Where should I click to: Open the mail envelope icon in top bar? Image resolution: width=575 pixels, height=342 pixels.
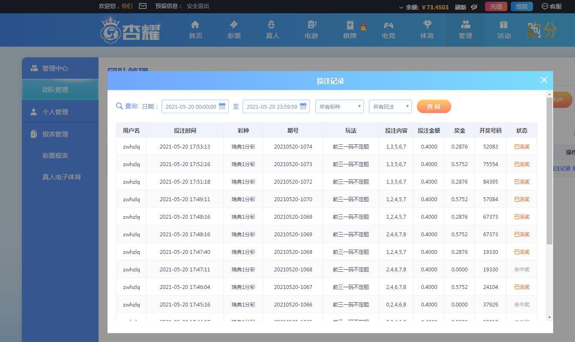pos(143,6)
